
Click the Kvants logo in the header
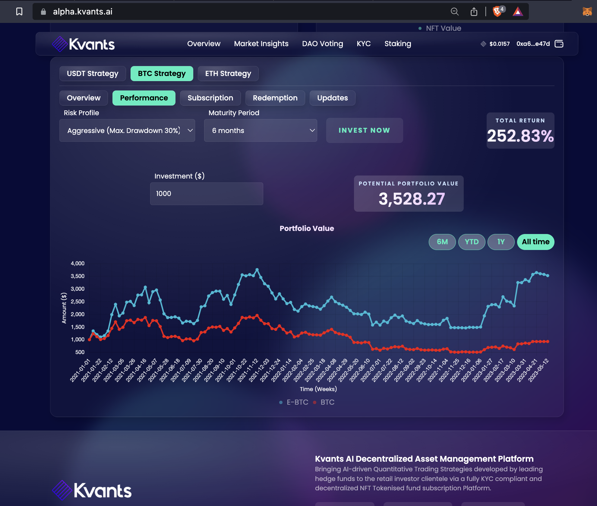(84, 44)
